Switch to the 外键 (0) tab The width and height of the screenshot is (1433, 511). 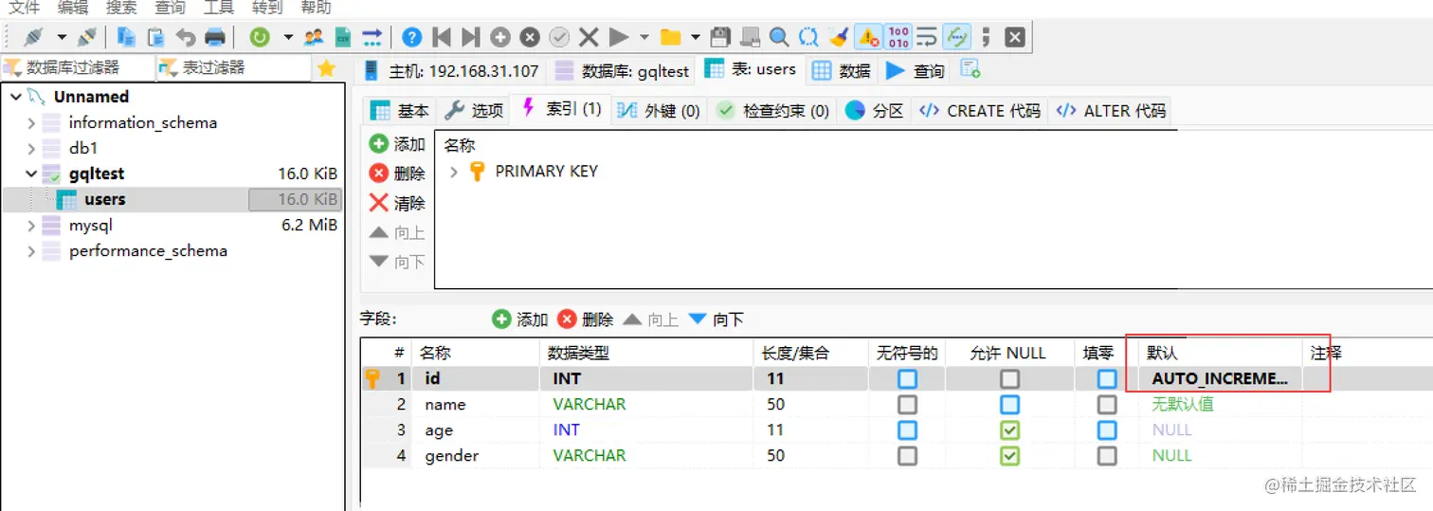pos(659,111)
